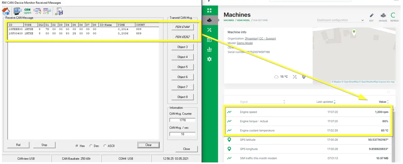Sort by Last updated column arrows
Image resolution: width=403 pixels, height=164 pixels.
(335, 102)
